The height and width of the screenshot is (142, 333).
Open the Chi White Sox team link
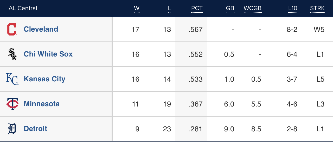point(48,54)
